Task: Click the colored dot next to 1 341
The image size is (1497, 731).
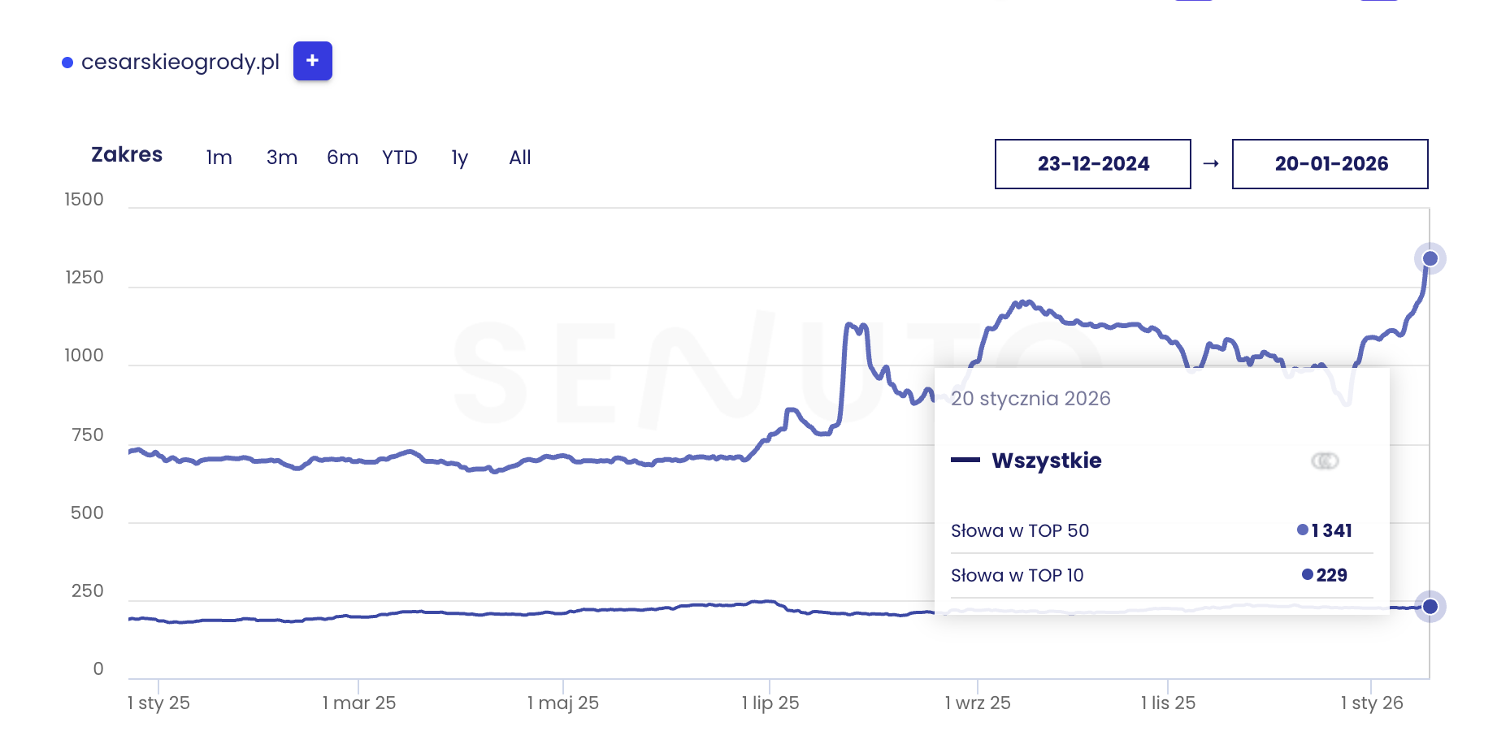Action: click(x=1302, y=530)
